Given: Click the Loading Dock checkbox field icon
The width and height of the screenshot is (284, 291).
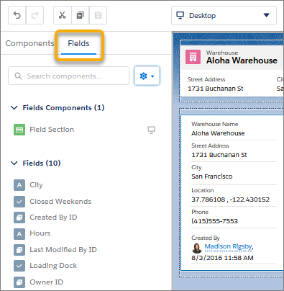Looking at the screenshot, I should tap(19, 266).
